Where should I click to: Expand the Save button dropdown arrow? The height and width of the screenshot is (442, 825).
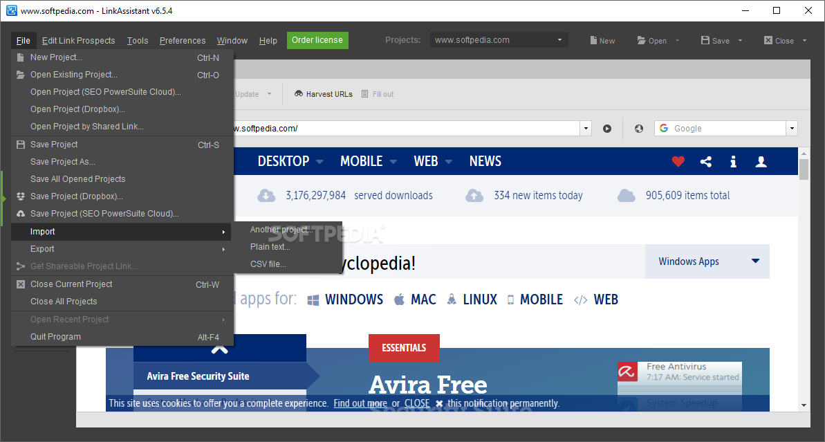(x=741, y=41)
